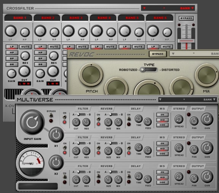219x193 pixels.
Task: Click Band 2 RES knob in Crossfilter
Action: [x=54, y=56]
